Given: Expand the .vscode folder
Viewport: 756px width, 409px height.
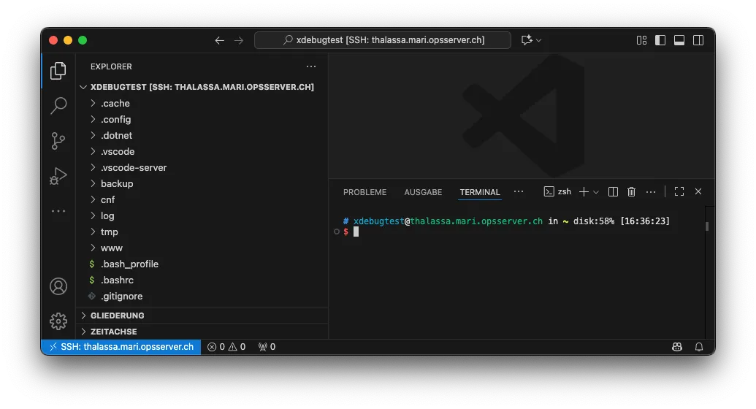Looking at the screenshot, I should (x=202, y=151).
